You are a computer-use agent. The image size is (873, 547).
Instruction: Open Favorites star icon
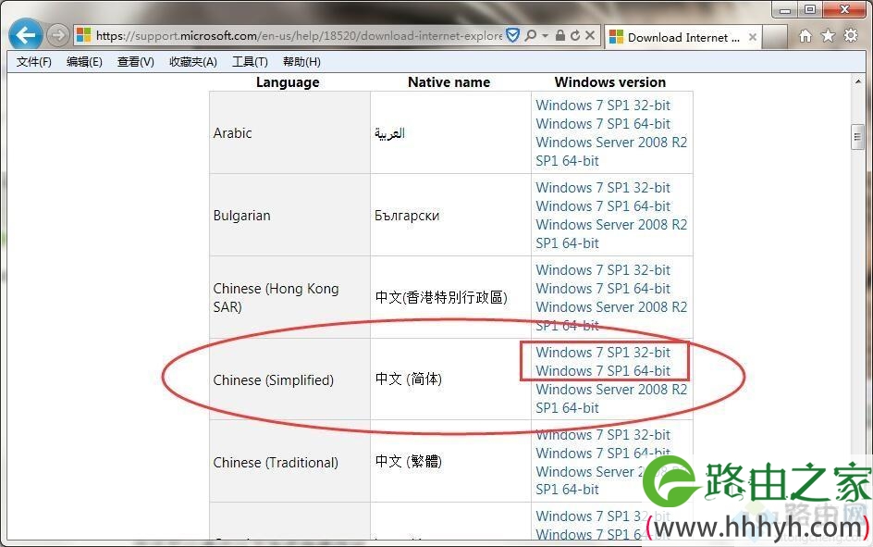point(828,36)
